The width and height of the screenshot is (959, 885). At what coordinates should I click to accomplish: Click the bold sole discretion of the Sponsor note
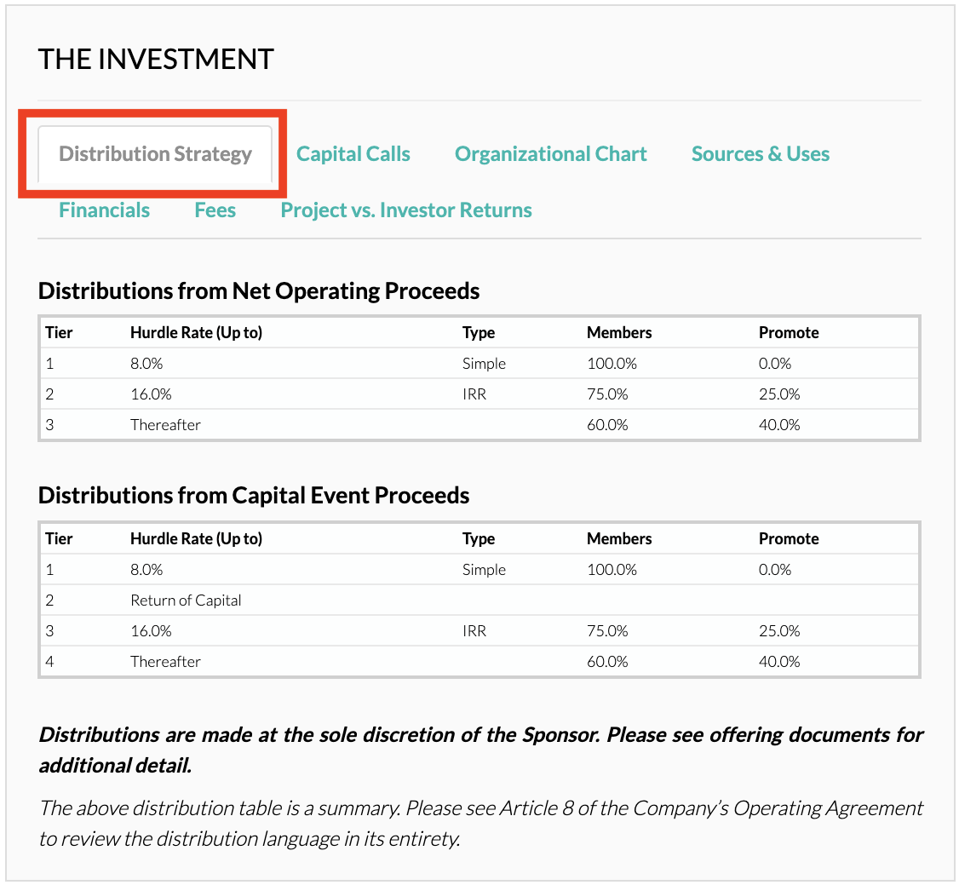pos(480,750)
